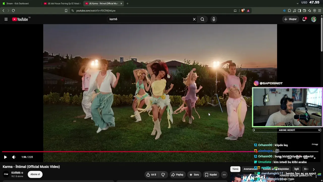Open the YouTube guide hamburger menu
Viewport: 323px width, 182px height.
(x=6, y=19)
